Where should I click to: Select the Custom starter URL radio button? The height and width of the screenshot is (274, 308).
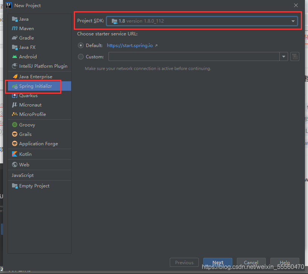pyautogui.click(x=81, y=57)
